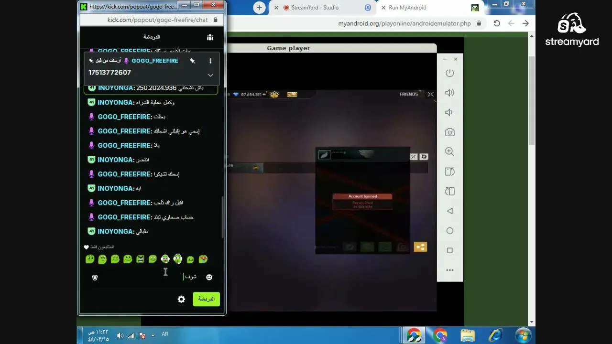
Task: Click the emulator zoom magnifier icon
Action: pos(449,151)
